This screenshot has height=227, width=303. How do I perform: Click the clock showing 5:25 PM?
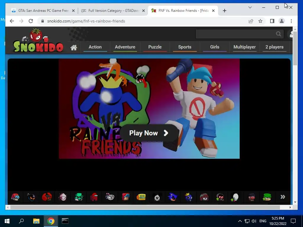(278, 218)
